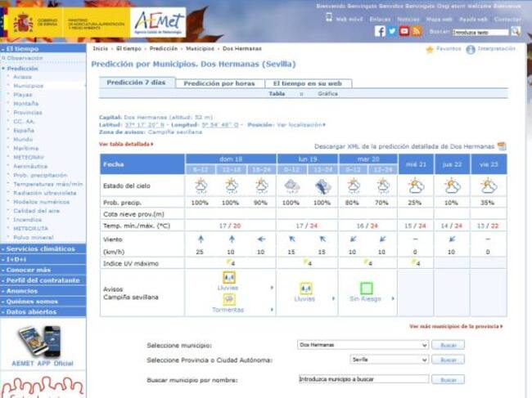Open the Interpretación info icon
This screenshot has height=398, width=532.
point(471,49)
